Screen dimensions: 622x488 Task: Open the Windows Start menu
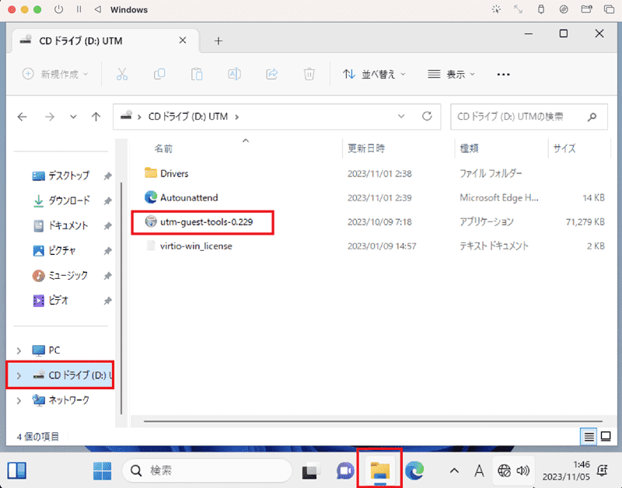point(102,471)
